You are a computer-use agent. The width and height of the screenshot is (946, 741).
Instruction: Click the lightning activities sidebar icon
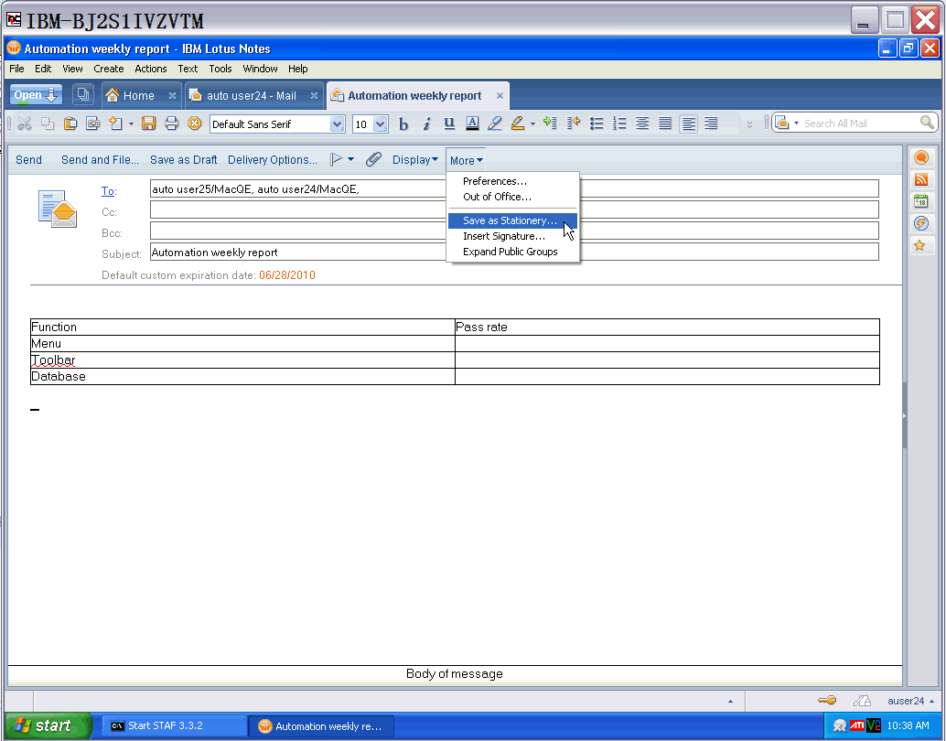point(920,224)
